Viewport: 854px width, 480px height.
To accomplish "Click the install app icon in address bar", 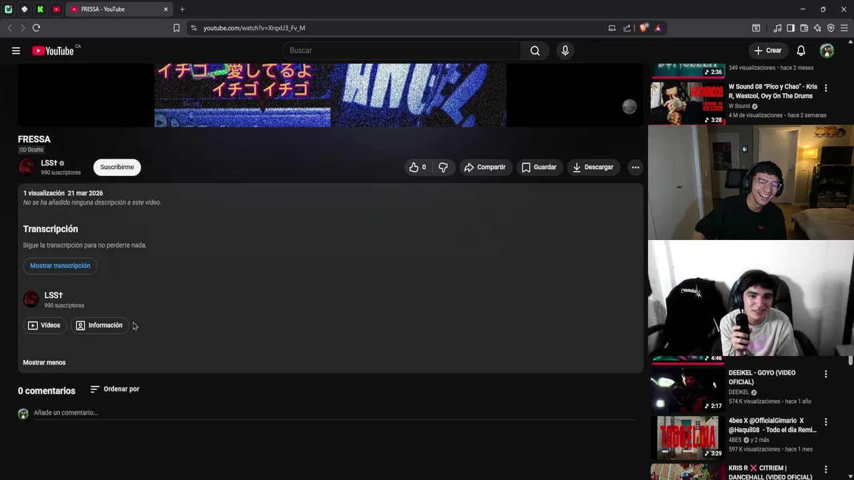I will pyautogui.click(x=612, y=28).
